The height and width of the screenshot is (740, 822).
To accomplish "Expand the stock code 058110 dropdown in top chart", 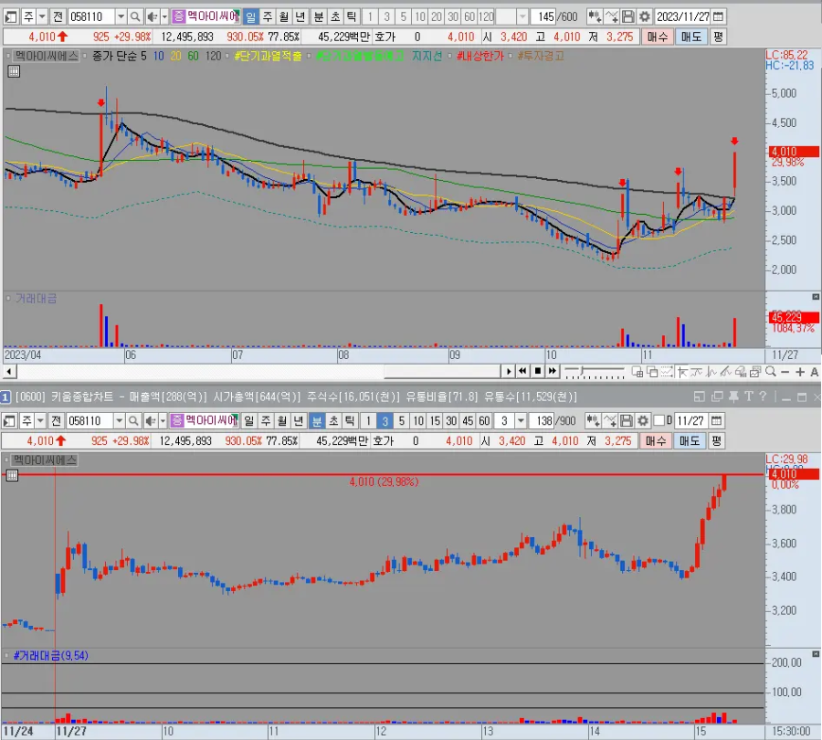I will click(121, 16).
